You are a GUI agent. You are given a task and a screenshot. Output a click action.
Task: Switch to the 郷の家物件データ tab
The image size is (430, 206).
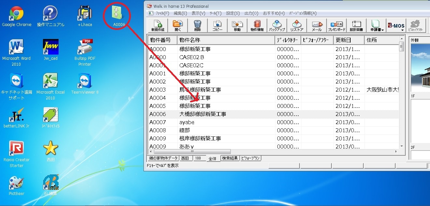coord(163,158)
